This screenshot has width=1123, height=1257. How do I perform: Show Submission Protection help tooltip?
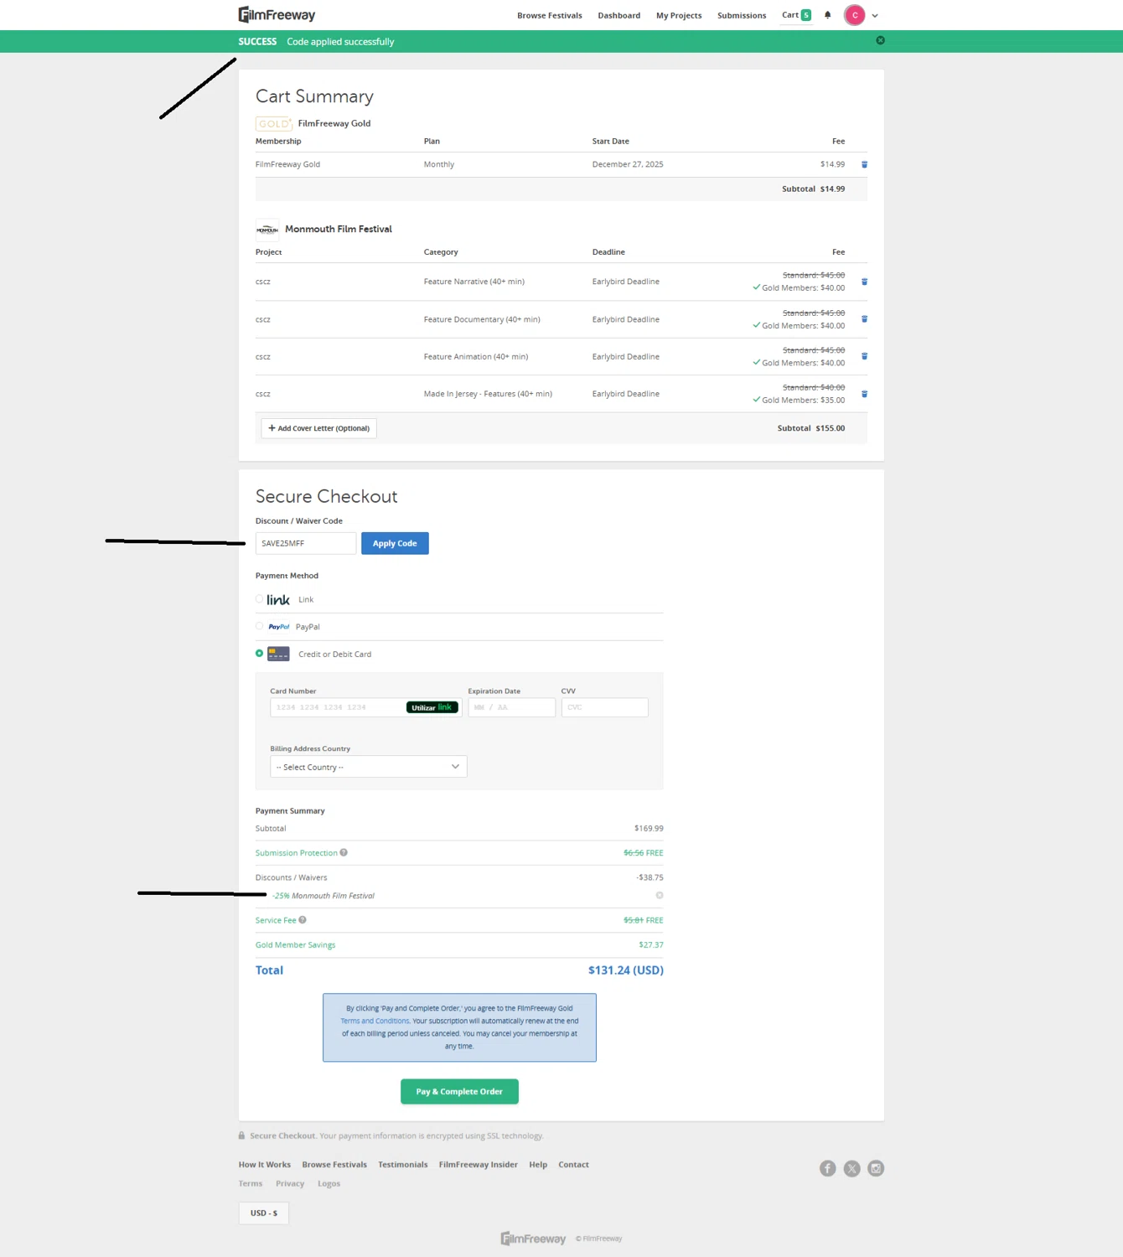coord(344,852)
